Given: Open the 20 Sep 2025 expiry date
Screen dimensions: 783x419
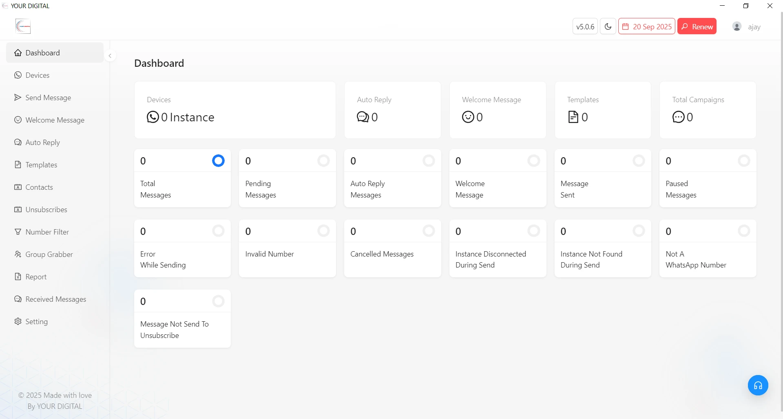Looking at the screenshot, I should pyautogui.click(x=646, y=26).
